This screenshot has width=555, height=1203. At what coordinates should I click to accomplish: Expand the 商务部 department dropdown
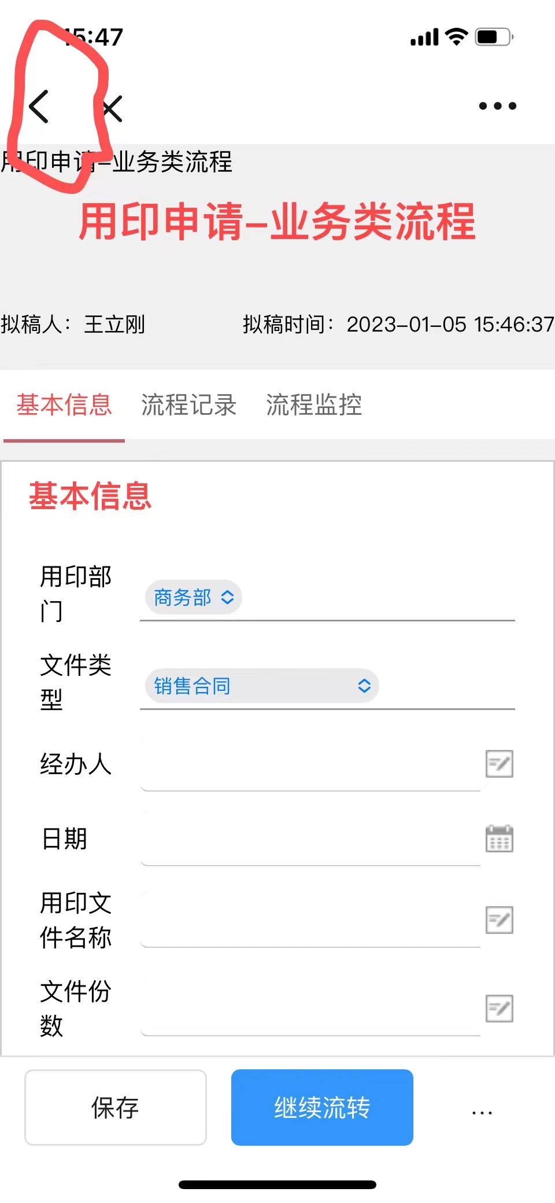193,597
